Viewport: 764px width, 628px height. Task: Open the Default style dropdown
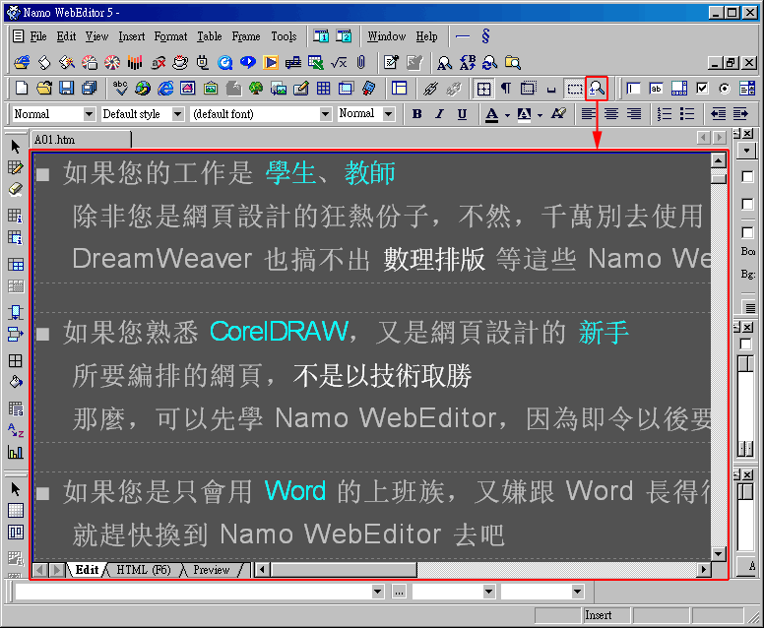(x=178, y=114)
